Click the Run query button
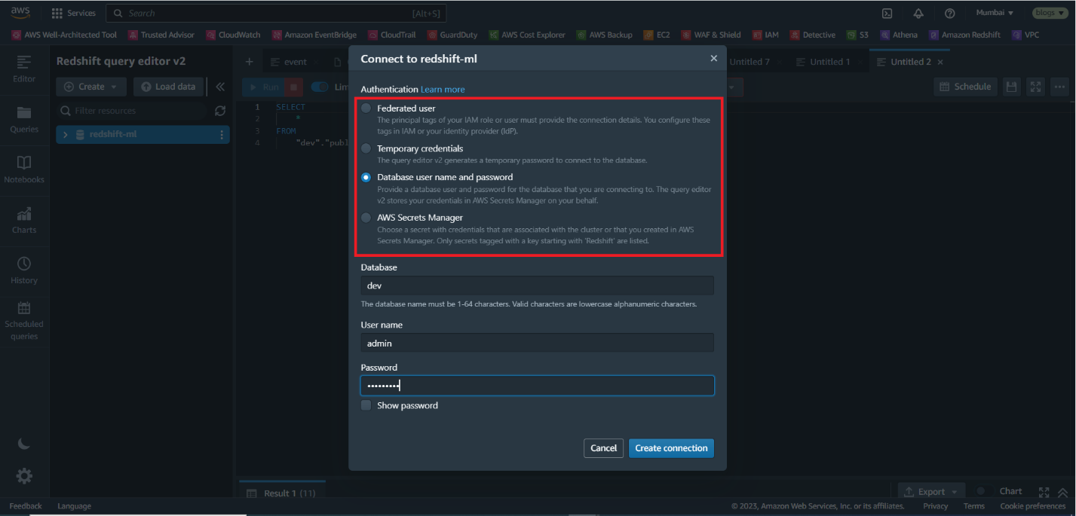 [x=263, y=87]
